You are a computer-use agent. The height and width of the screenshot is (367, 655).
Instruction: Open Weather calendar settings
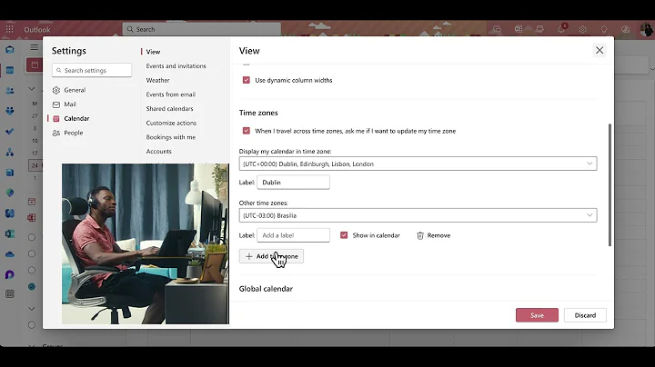[x=157, y=80]
